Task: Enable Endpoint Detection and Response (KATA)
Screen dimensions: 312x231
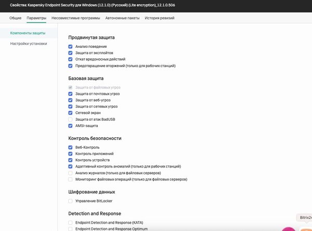Action: (70, 222)
